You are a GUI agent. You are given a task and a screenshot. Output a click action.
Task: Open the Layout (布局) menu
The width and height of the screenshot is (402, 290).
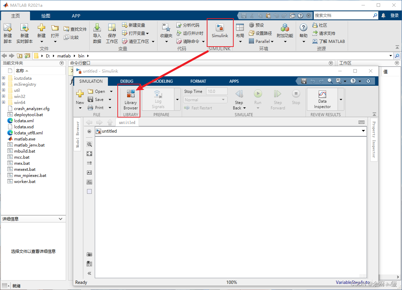[240, 33]
